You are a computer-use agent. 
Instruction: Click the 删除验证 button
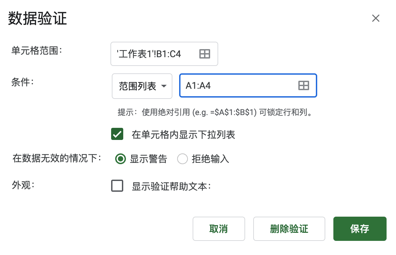pos(289,229)
